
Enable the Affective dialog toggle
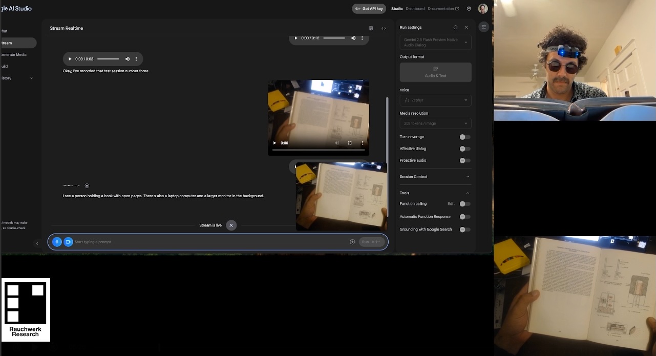[x=464, y=149]
